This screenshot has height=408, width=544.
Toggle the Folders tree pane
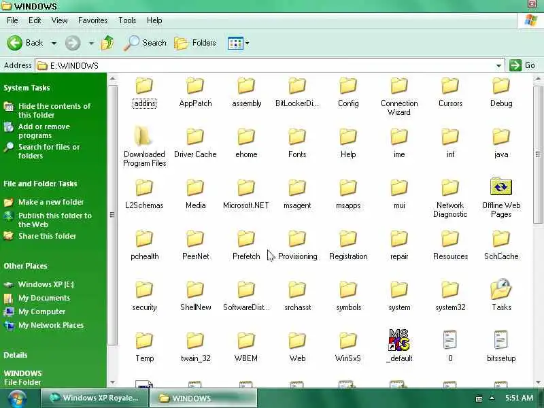pyautogui.click(x=195, y=43)
